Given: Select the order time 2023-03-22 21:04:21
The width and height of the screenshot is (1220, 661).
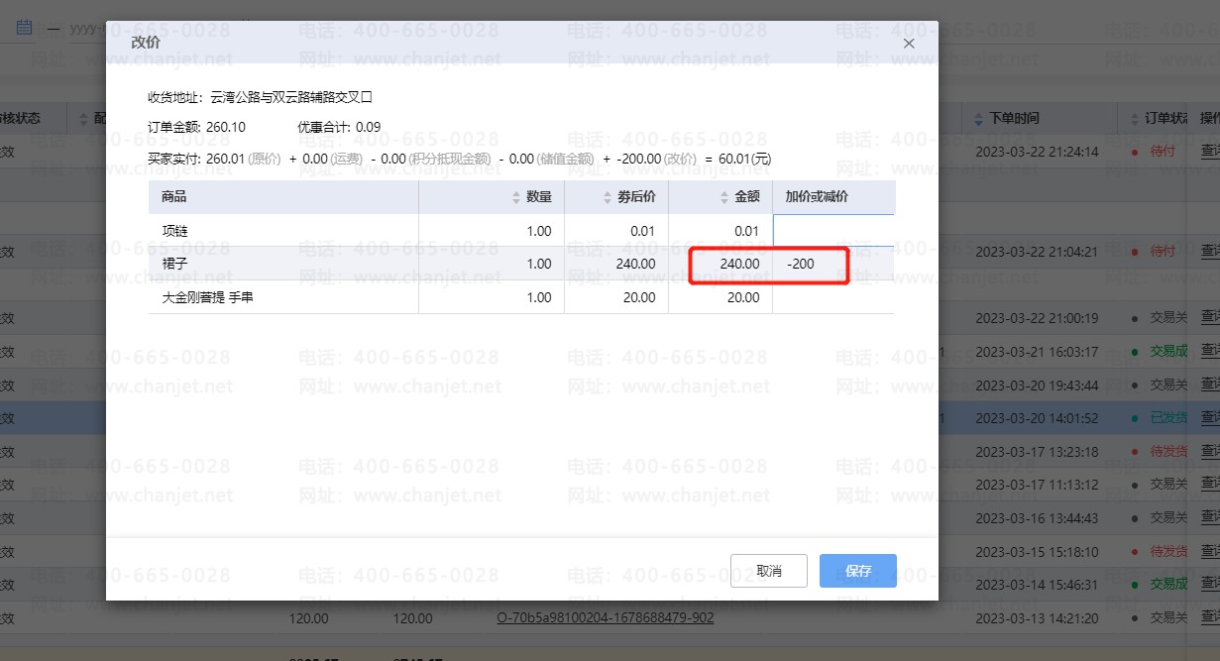Looking at the screenshot, I should pos(1037,252).
